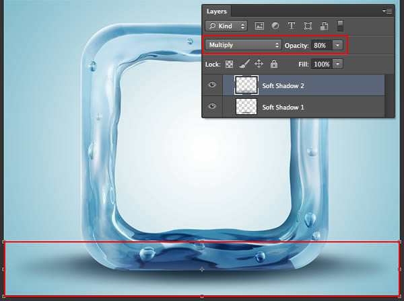The image size is (404, 301).
Task: Open the Kind filter dropdown
Action: coord(226,26)
